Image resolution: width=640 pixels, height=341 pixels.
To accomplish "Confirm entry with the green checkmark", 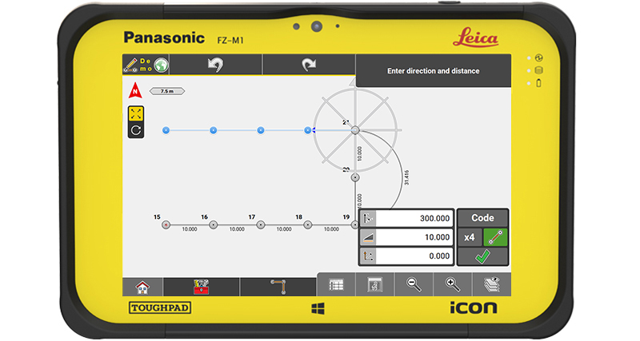I will pos(482,257).
